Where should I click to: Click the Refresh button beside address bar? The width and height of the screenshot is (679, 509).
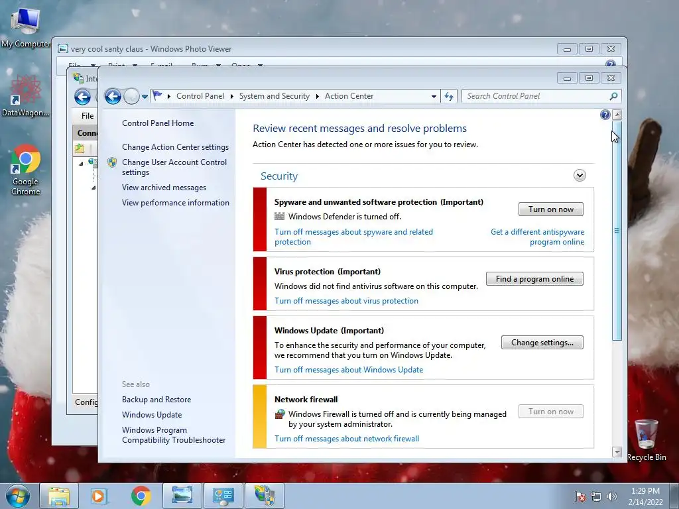pyautogui.click(x=449, y=96)
